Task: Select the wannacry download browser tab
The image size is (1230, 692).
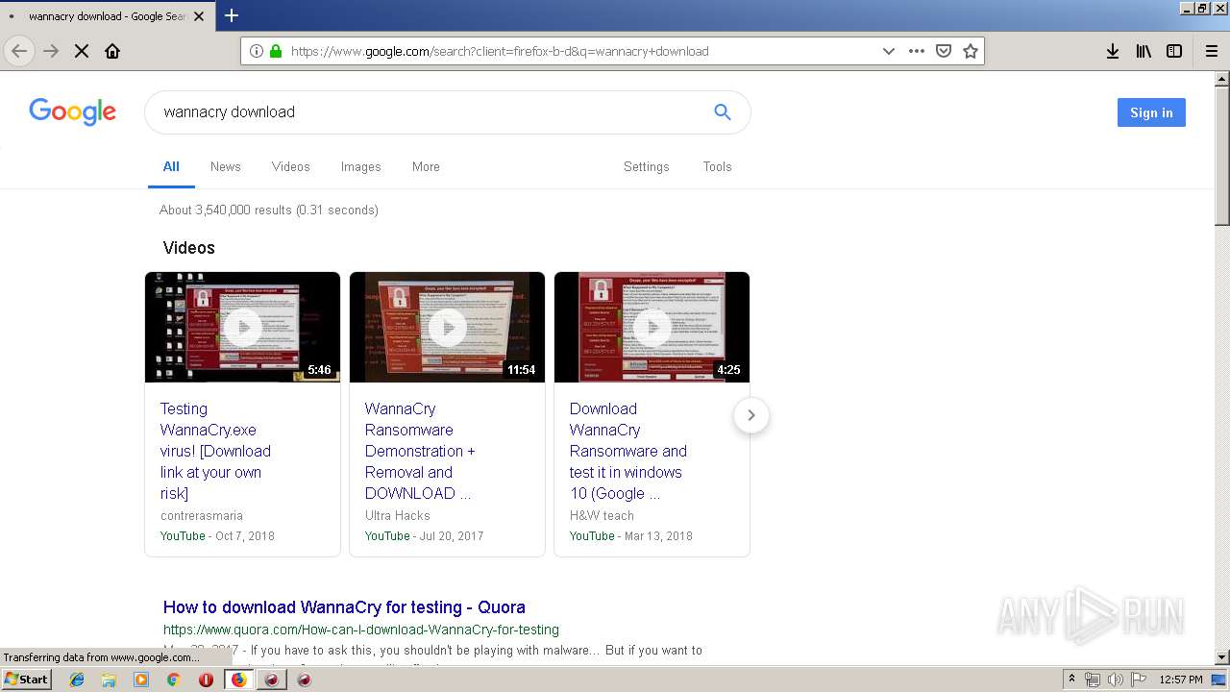Action: pos(108,16)
